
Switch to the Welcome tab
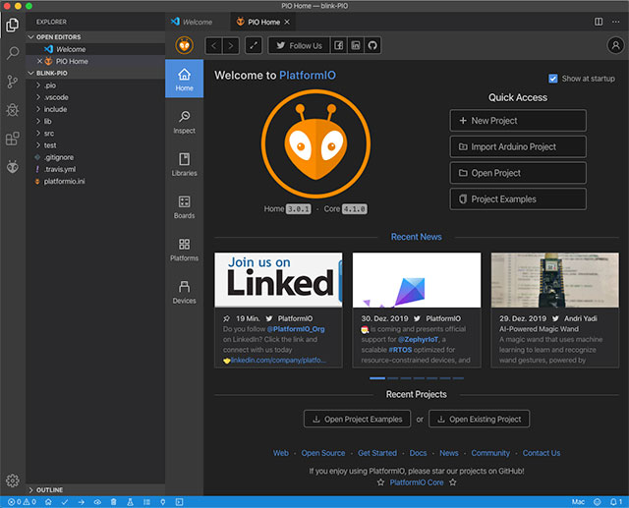click(198, 21)
